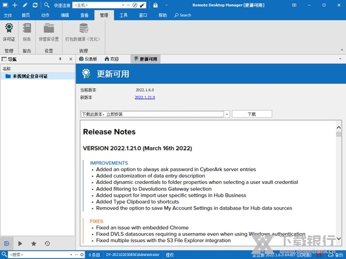This screenshot has width=346, height=259.
Task: Click the play sessions icon in navigation
Action: [x=21, y=244]
